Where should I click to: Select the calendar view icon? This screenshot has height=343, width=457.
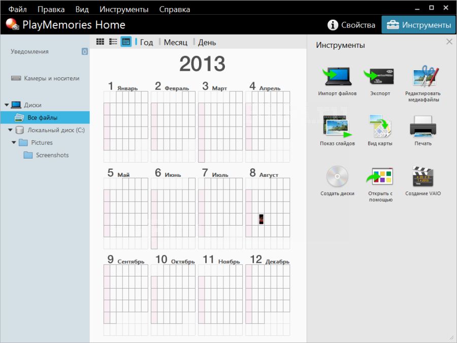tap(126, 42)
